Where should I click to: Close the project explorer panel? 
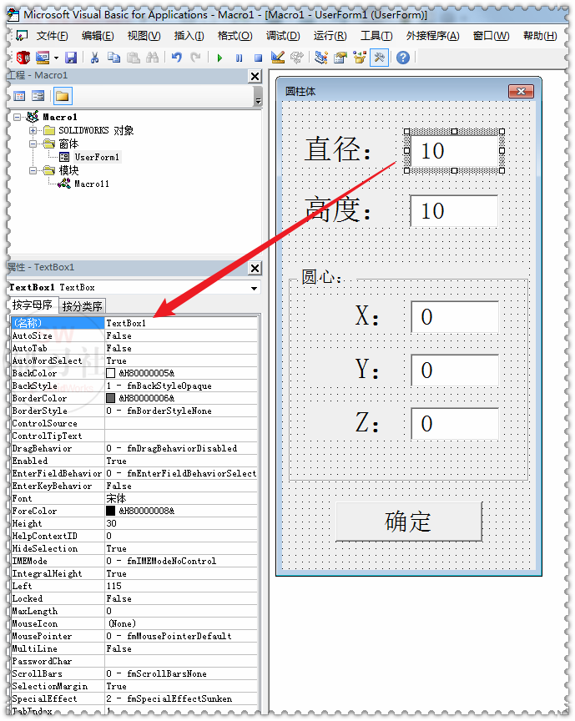255,76
